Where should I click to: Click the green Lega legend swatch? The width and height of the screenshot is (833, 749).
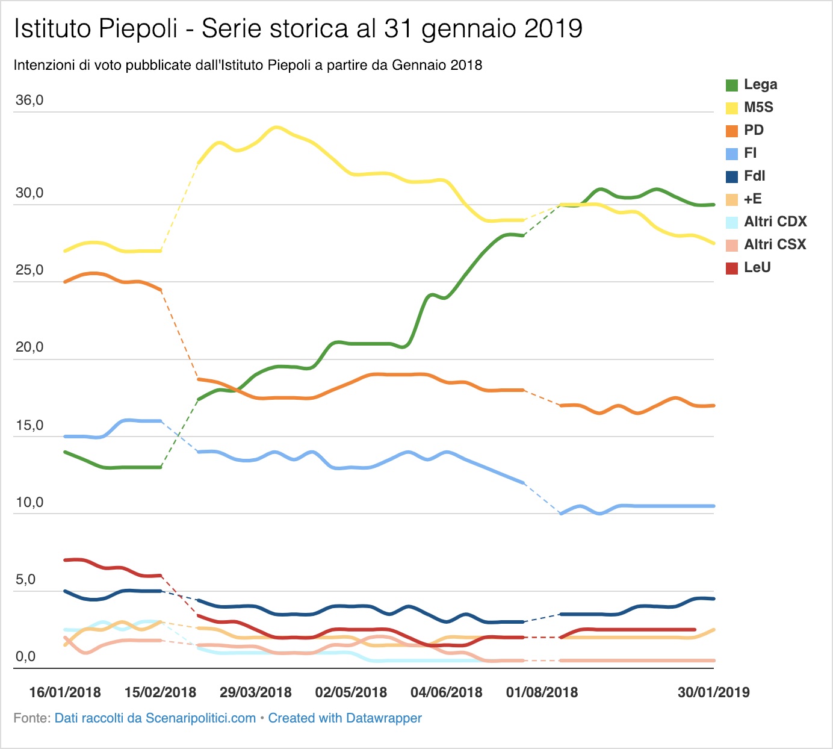[732, 85]
